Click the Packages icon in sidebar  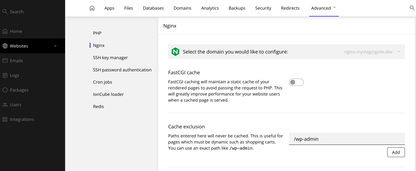pyautogui.click(x=5, y=90)
